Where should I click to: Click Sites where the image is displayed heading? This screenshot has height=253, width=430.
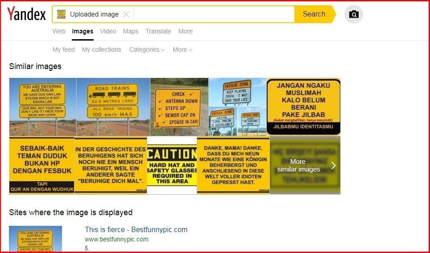tap(71, 212)
